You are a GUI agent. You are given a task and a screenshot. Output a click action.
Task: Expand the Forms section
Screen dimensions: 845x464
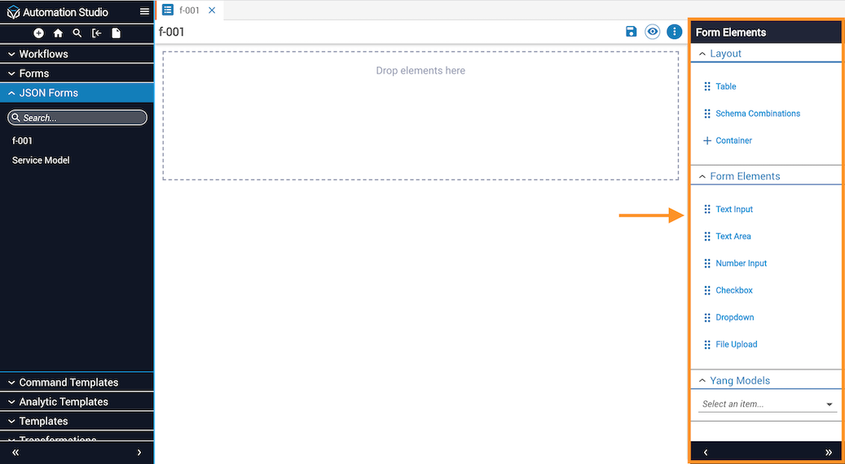point(77,73)
